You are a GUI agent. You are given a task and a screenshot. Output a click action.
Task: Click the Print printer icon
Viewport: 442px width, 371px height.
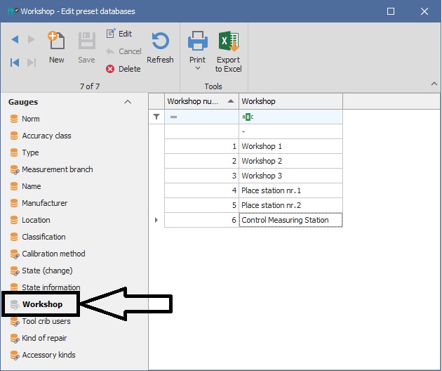point(198,41)
